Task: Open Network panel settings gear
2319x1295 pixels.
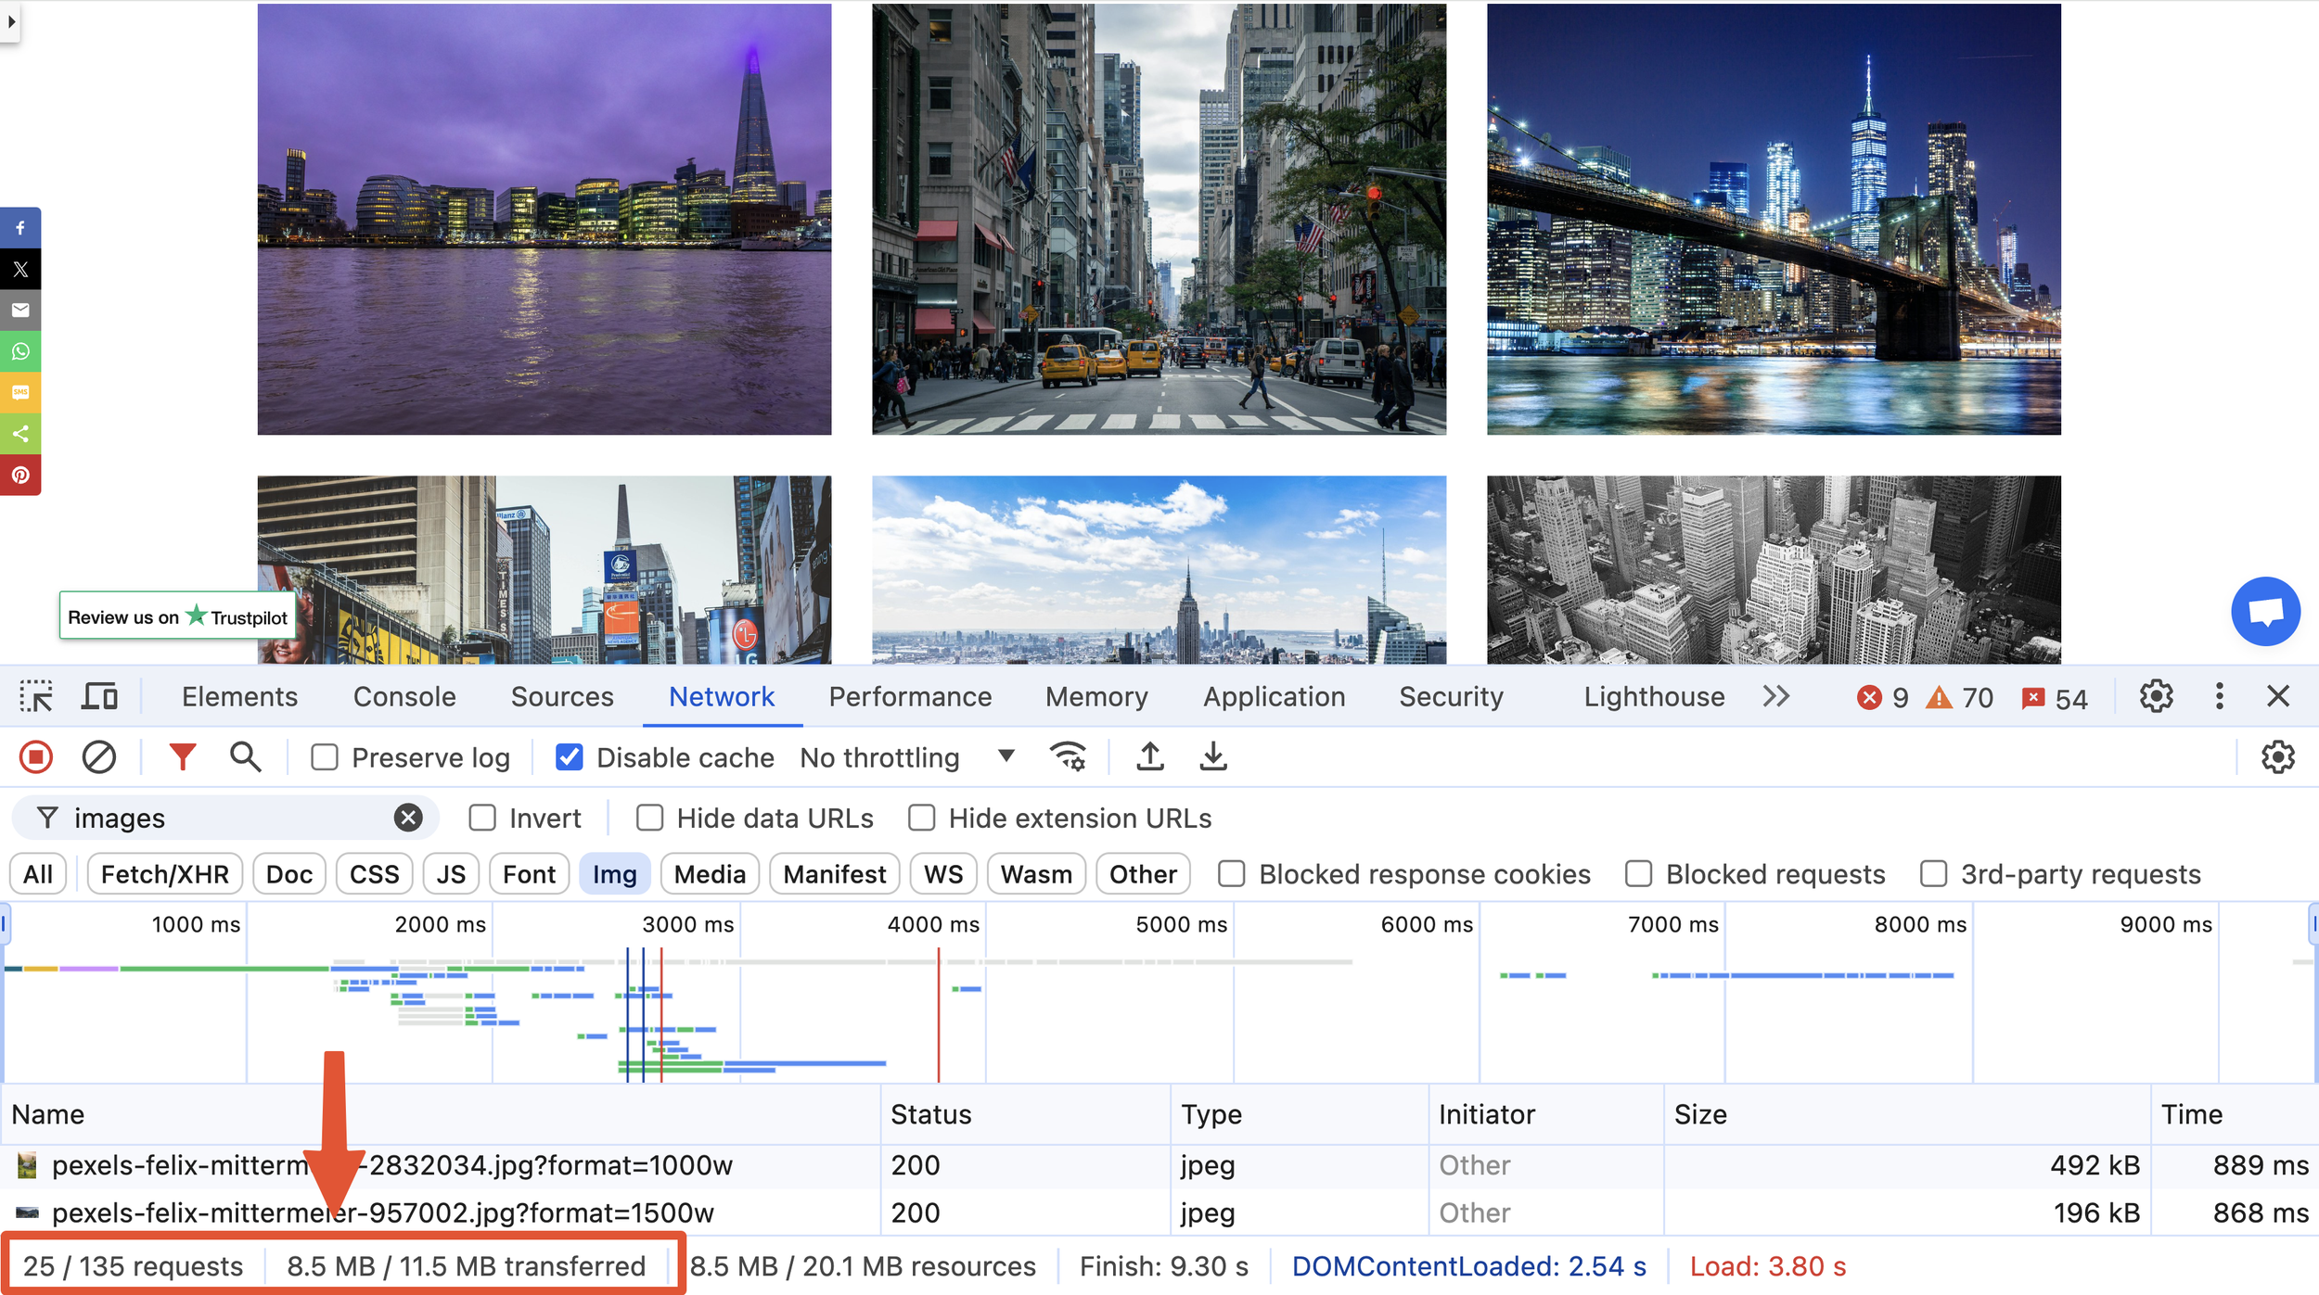Action: tap(2278, 757)
